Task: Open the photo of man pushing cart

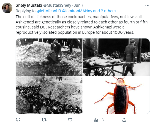Action: pyautogui.click(x=116, y=57)
